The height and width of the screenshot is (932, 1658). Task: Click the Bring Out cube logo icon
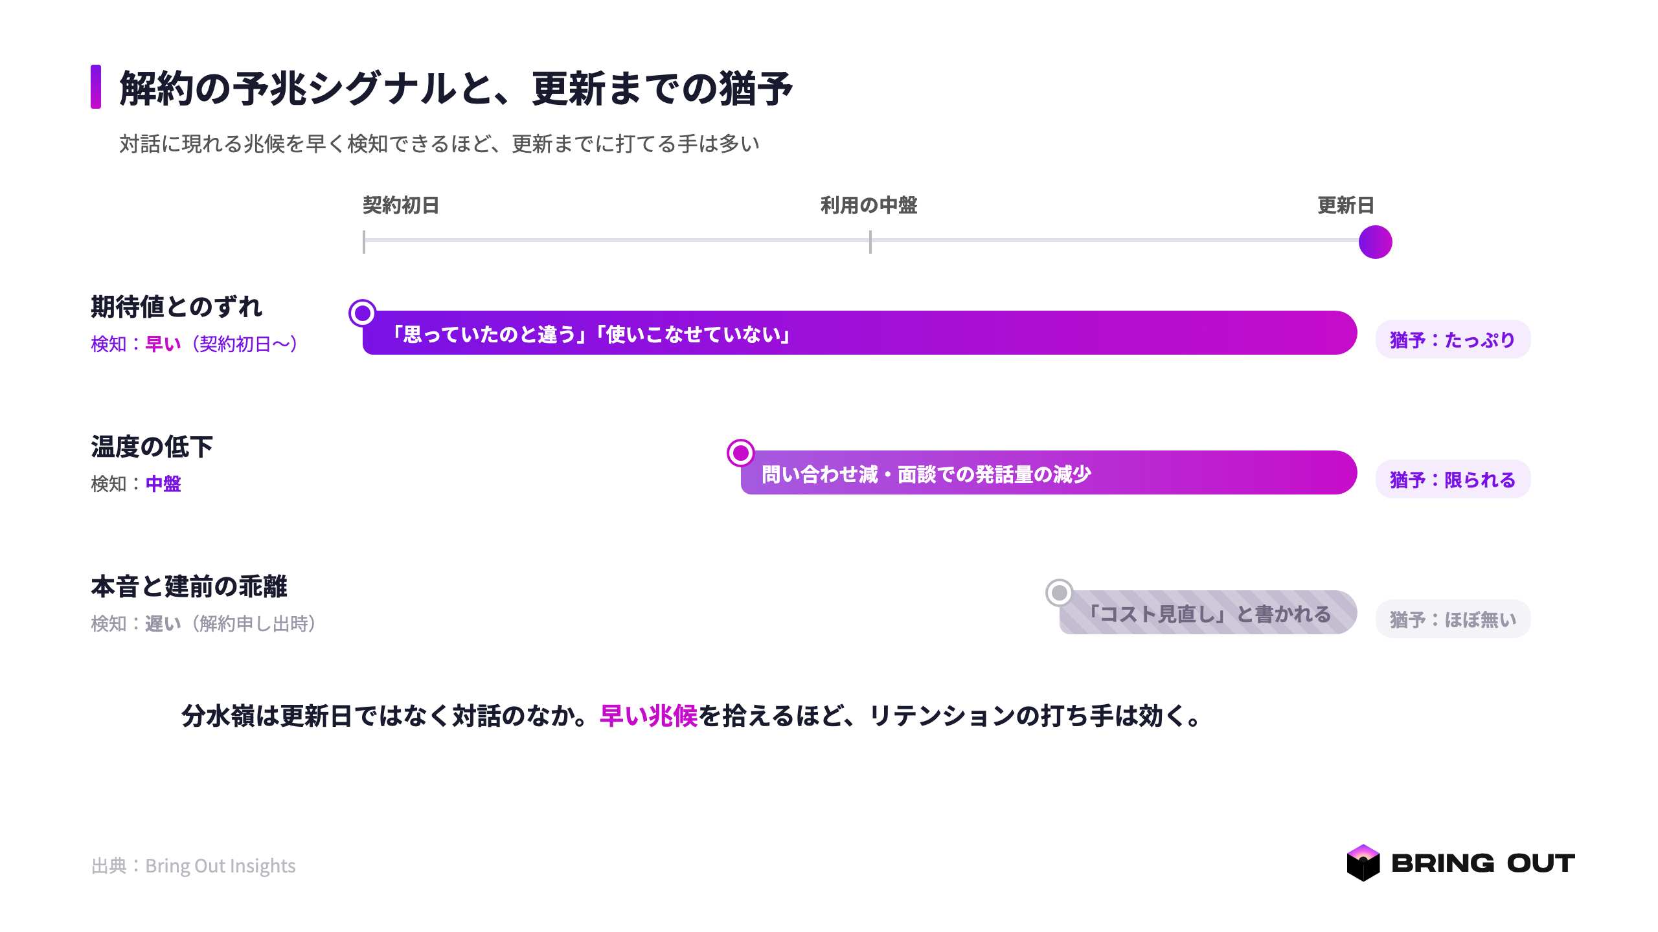(1363, 863)
